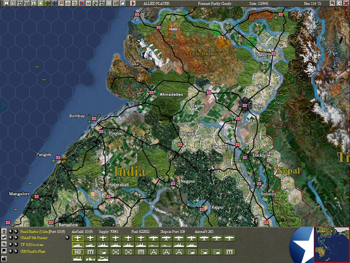Click the 'Date: 12/9/41' text

tap(260, 3)
